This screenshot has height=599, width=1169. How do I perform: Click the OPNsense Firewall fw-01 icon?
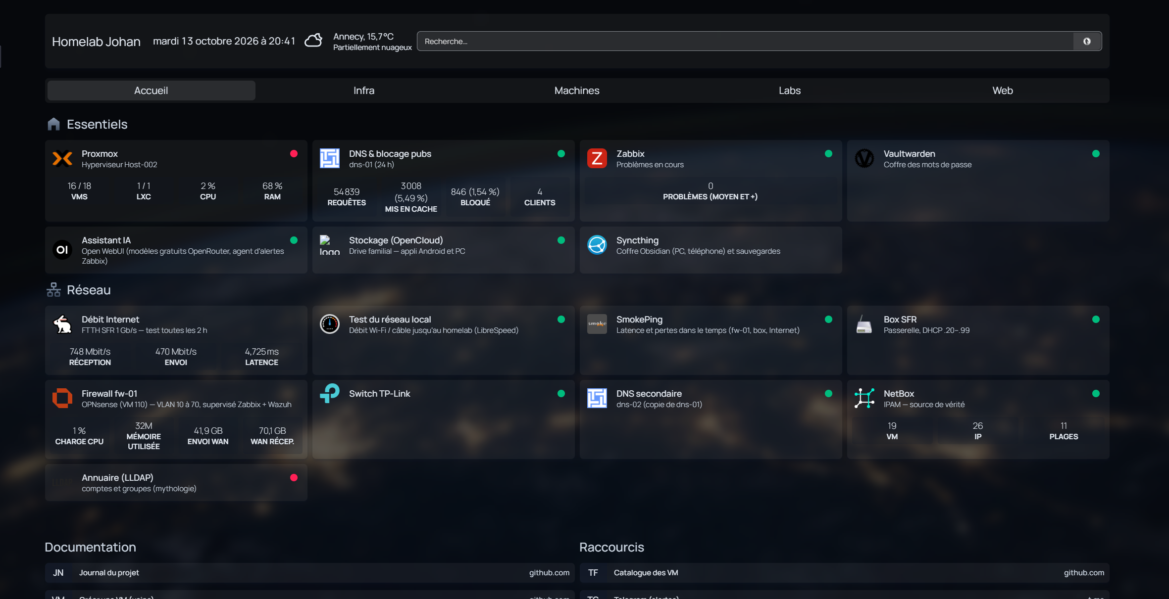point(62,399)
